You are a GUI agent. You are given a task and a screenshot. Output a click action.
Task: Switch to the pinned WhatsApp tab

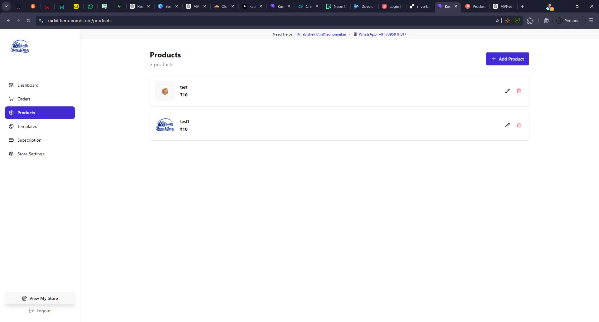click(x=90, y=6)
